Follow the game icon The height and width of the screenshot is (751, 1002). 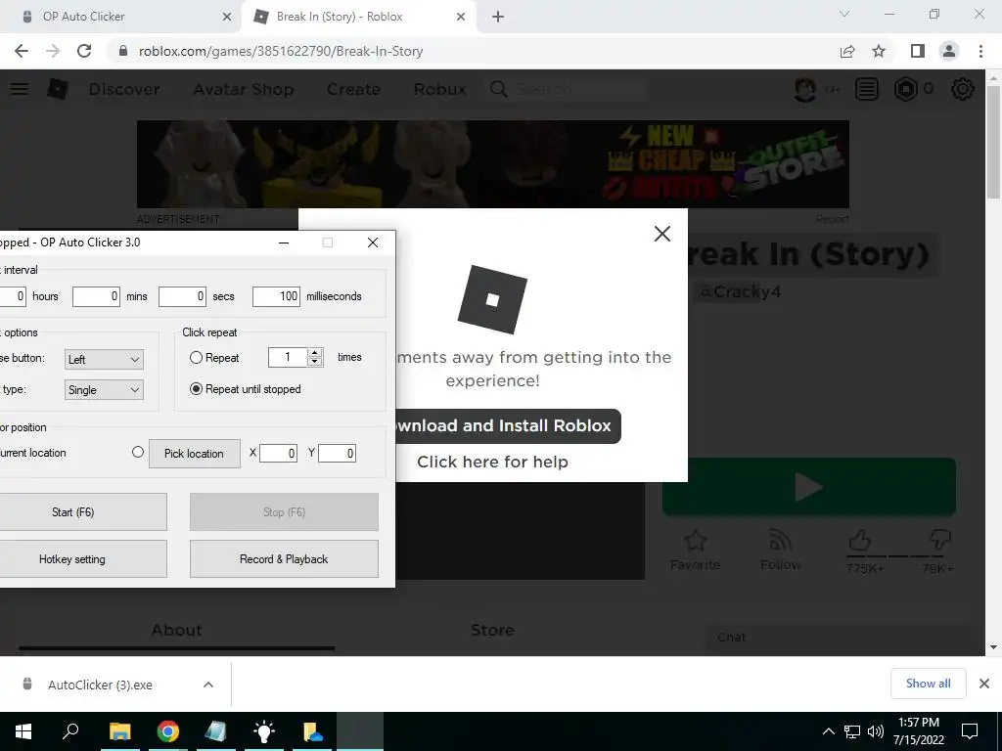[x=780, y=542]
